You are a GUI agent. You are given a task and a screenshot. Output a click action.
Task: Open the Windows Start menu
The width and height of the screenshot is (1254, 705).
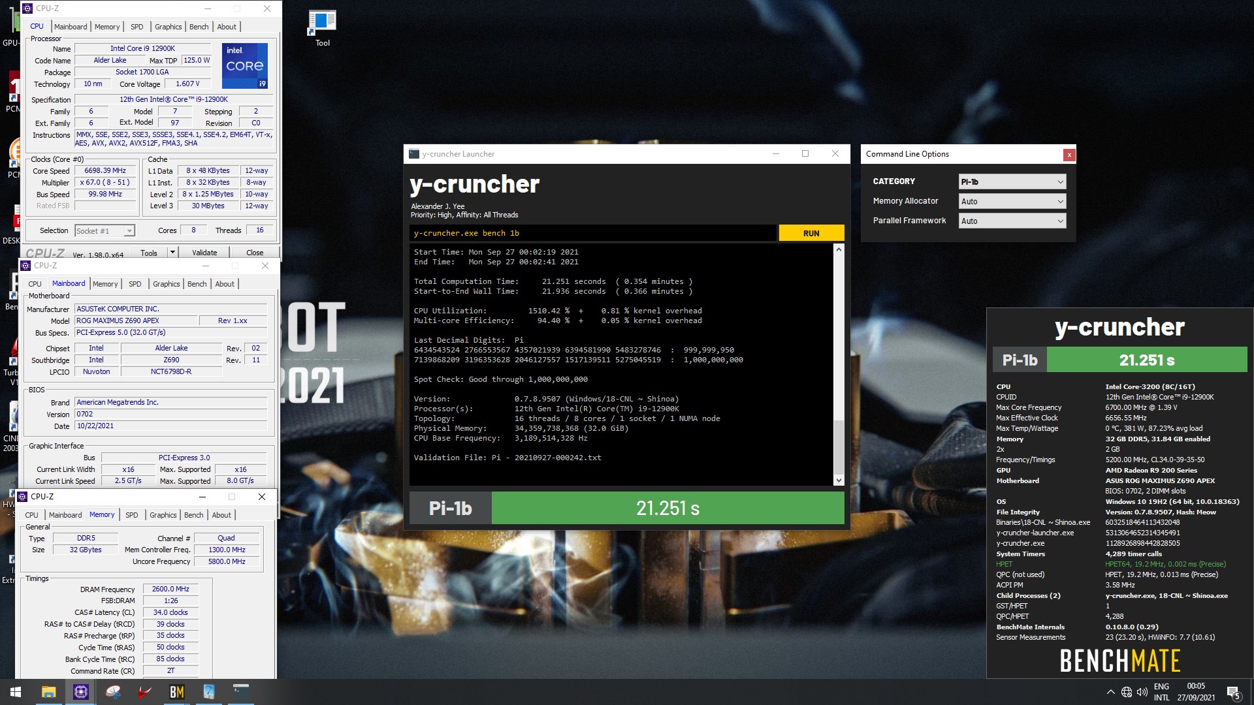click(16, 692)
